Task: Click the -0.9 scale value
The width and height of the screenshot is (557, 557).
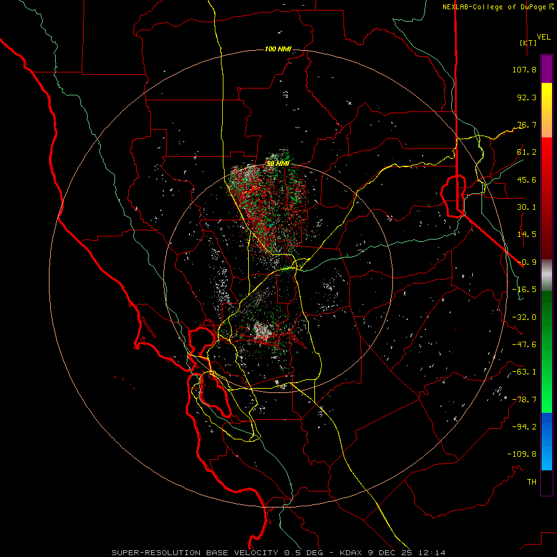Action: (x=527, y=262)
